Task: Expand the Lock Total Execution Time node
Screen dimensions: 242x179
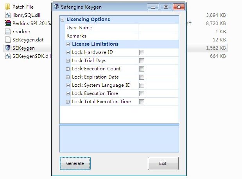Action: (68, 102)
